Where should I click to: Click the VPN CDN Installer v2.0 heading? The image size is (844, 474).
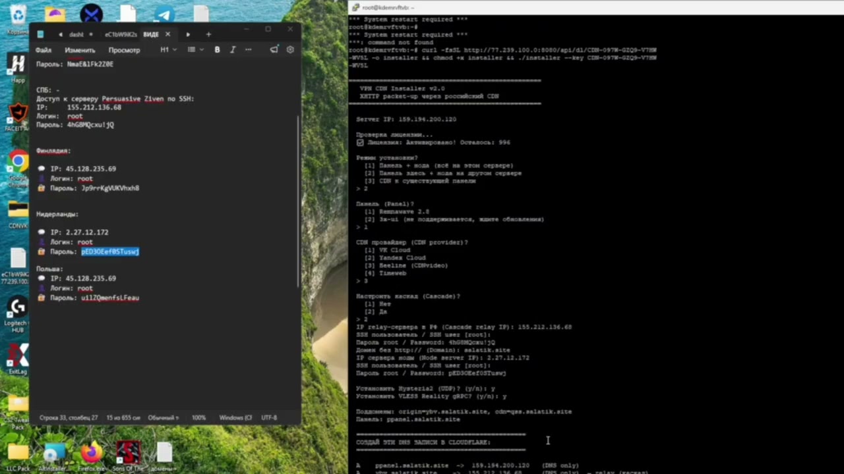[x=402, y=89]
